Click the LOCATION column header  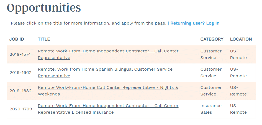[241, 39]
